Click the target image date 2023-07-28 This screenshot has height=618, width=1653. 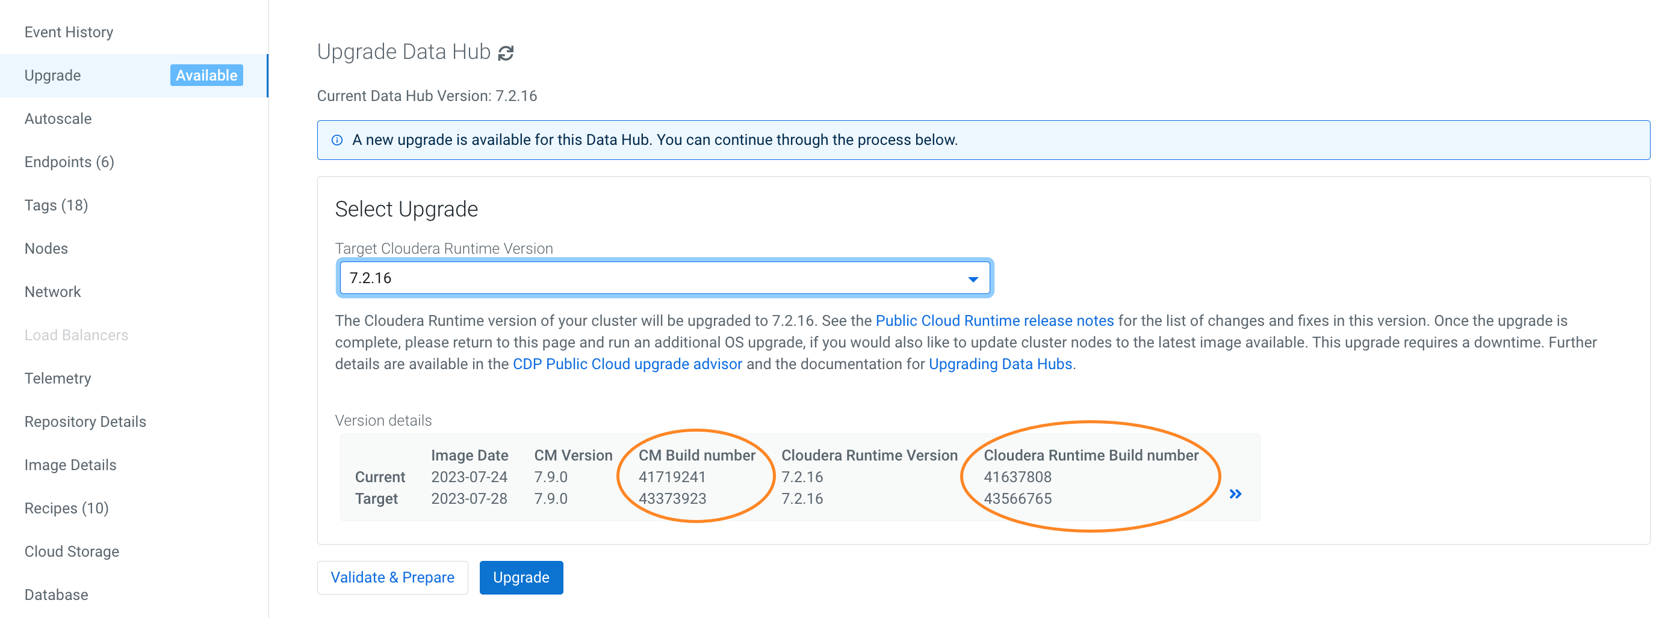click(x=469, y=499)
